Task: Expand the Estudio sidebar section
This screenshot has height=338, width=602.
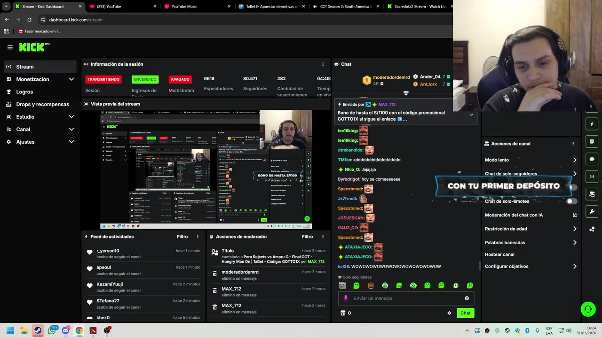Action: pos(71,117)
